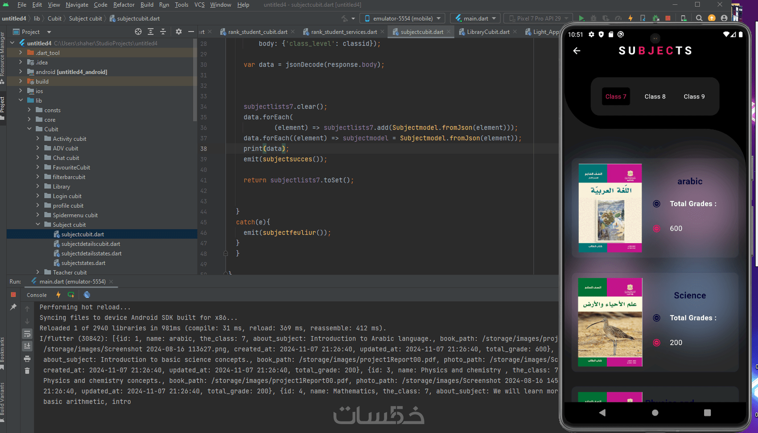
Task: Open the Refactor menu
Action: point(124,4)
